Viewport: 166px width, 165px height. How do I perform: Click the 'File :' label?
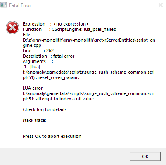coord(33,35)
